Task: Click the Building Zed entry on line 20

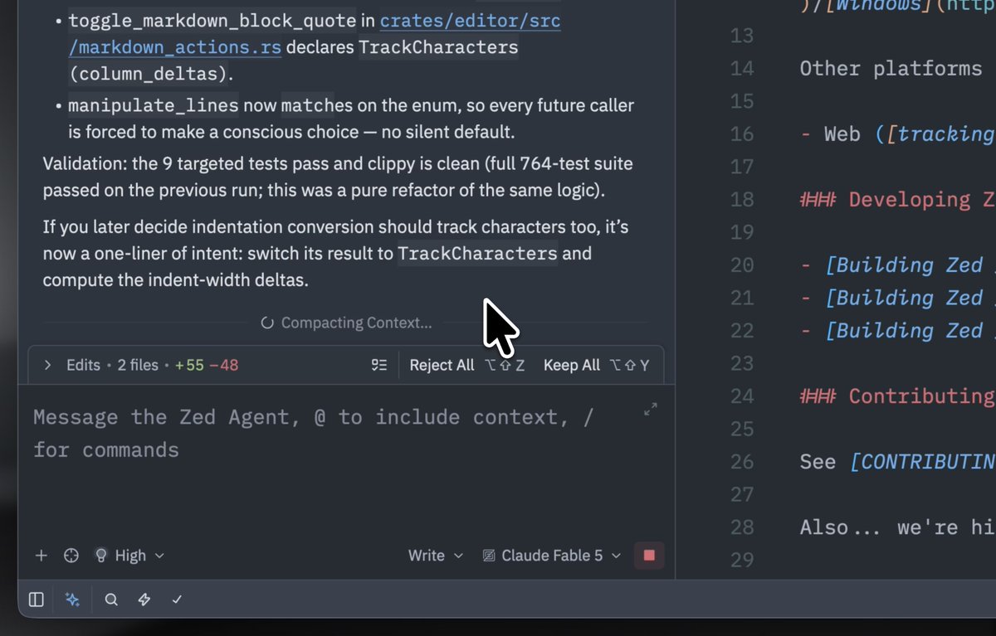Action: click(896, 265)
